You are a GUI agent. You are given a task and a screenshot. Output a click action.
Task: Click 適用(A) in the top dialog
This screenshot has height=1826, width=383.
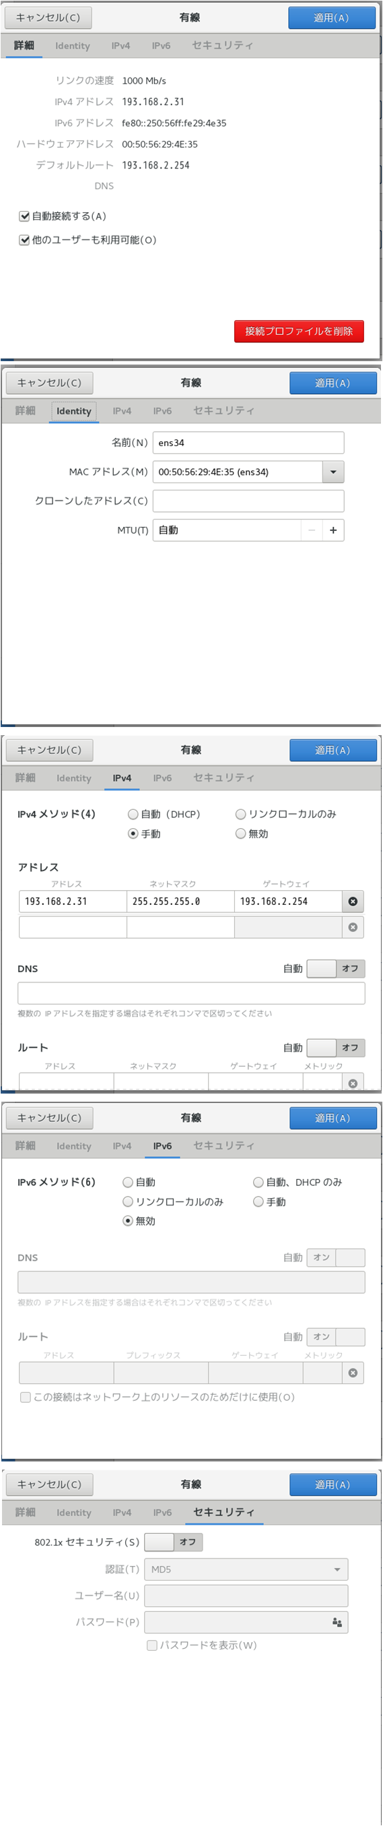(x=331, y=18)
